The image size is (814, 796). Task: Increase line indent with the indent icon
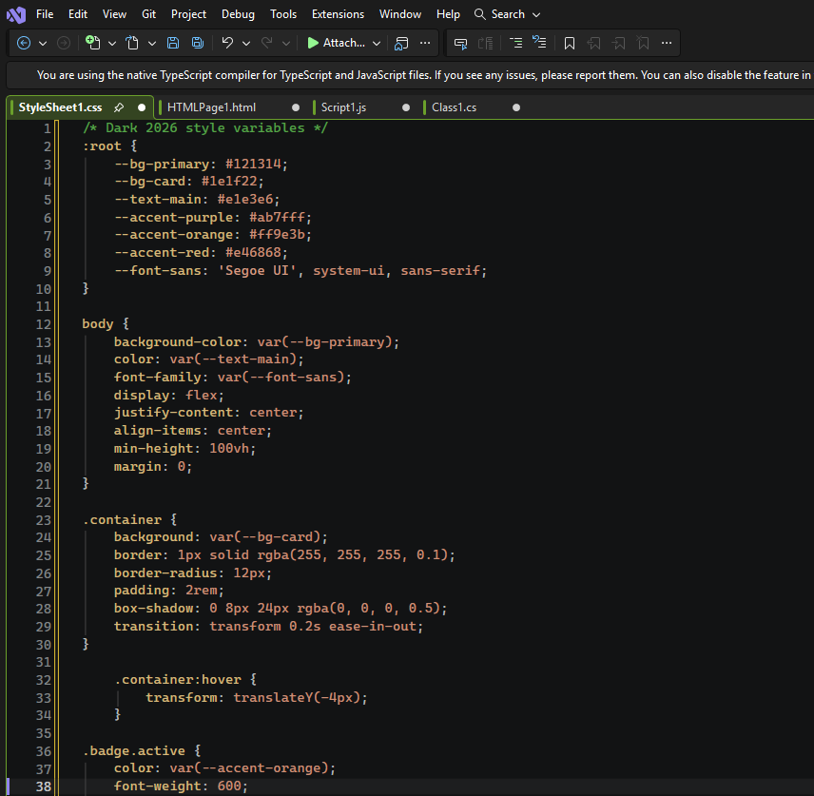[x=540, y=43]
